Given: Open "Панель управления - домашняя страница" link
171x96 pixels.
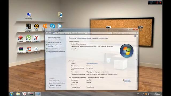Looking at the screenshot, I should coord(54,38).
